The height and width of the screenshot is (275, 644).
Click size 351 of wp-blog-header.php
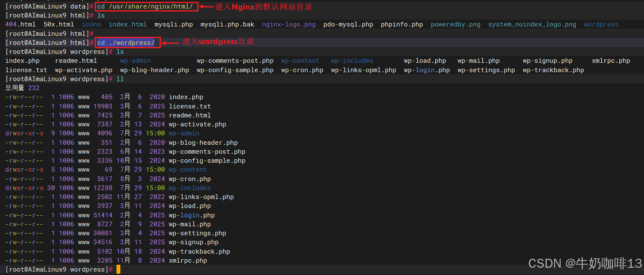pyautogui.click(x=107, y=143)
